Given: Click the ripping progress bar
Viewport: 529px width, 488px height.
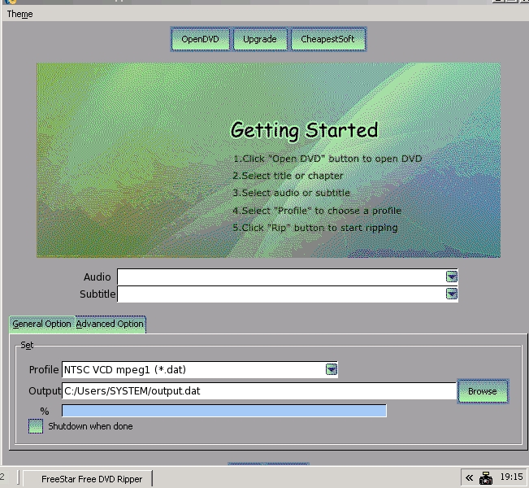Looking at the screenshot, I should [223, 411].
